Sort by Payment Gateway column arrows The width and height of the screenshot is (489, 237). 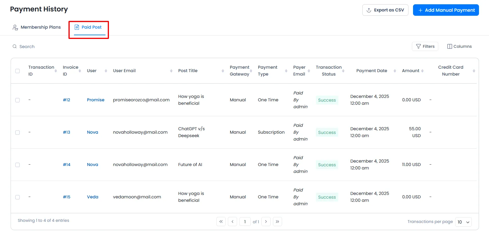[251, 71]
